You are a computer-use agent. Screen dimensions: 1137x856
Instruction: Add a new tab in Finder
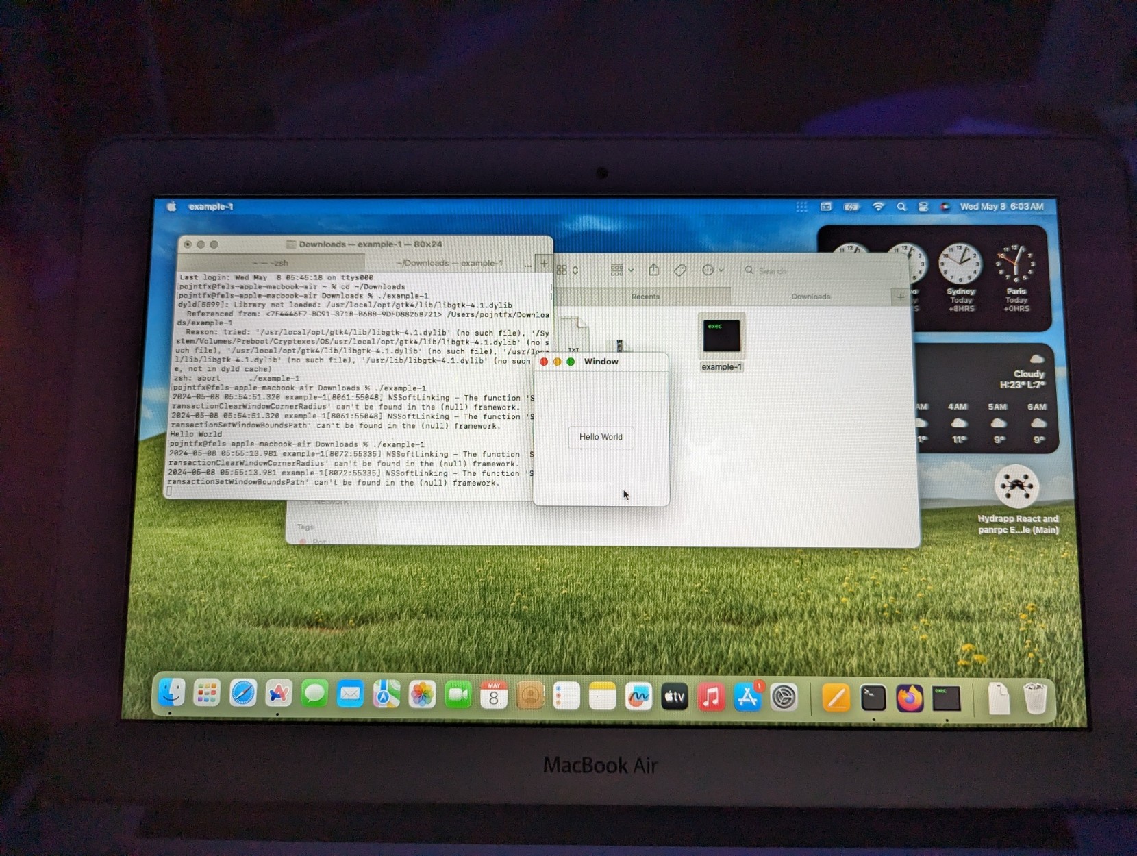click(901, 297)
